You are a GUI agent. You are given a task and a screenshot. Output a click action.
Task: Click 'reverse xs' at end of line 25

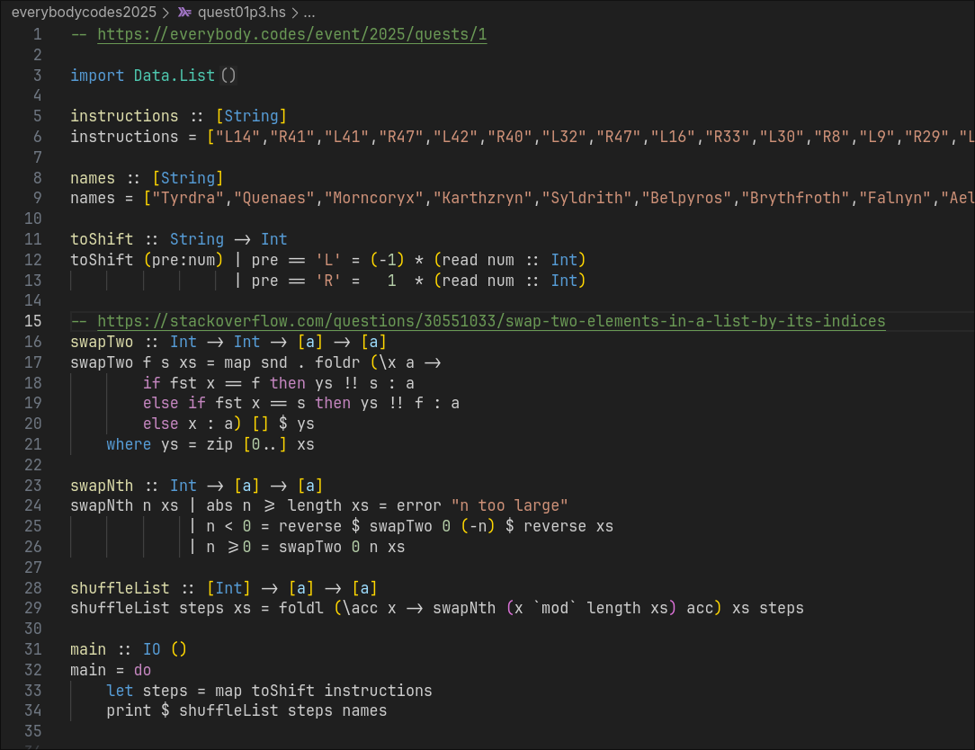click(x=568, y=526)
